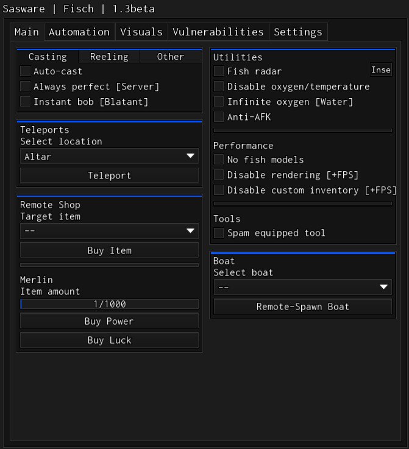This screenshot has height=449, width=409.
Task: Click the Teleport button
Action: click(109, 175)
